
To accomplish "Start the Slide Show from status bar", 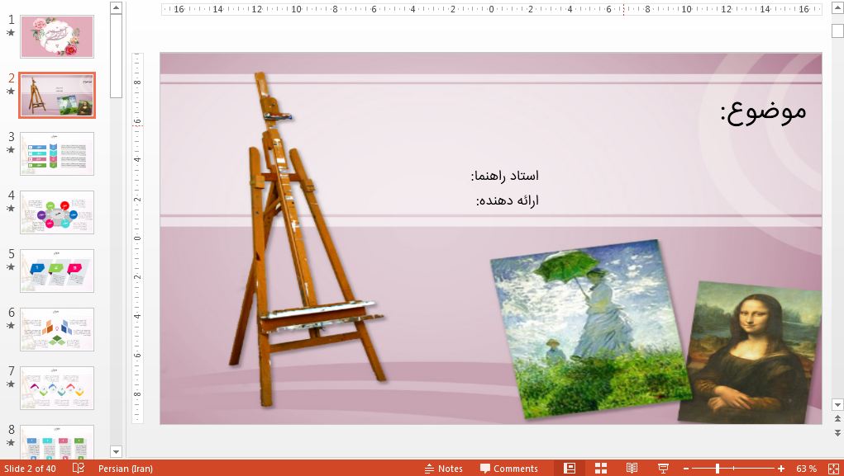I will [x=665, y=468].
